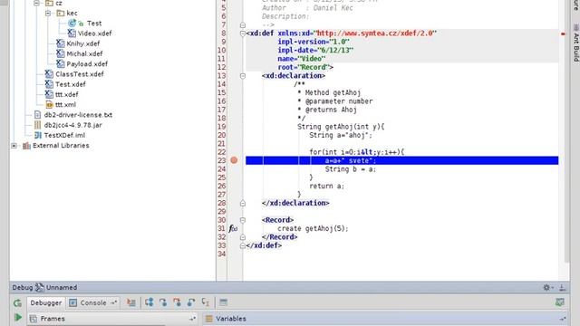This screenshot has width=580, height=326.
Task: Switch to the Debugger tab
Action: pyautogui.click(x=46, y=303)
